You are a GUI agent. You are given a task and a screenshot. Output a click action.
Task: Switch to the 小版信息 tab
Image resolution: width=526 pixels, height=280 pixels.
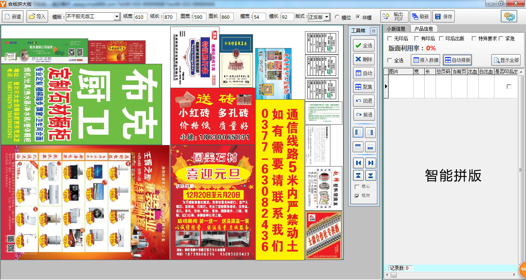click(396, 29)
